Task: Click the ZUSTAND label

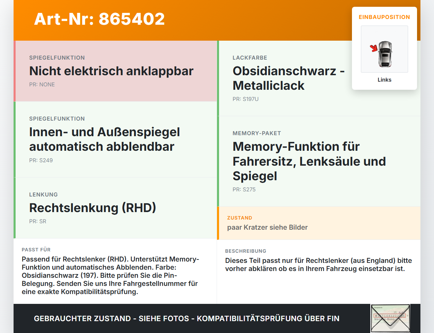Action: (240, 218)
